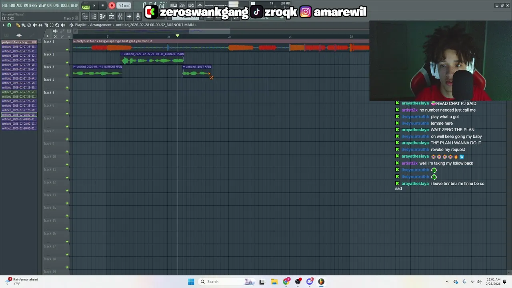Click the Track 2 label

point(49,54)
